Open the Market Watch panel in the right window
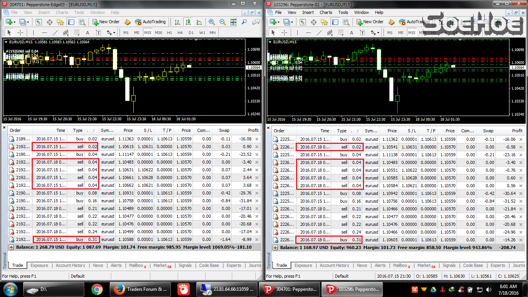528x297 pixels. coord(303,22)
